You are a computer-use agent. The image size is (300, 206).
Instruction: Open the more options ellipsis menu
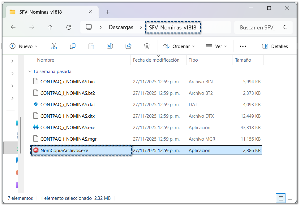pyautogui.click(x=243, y=46)
